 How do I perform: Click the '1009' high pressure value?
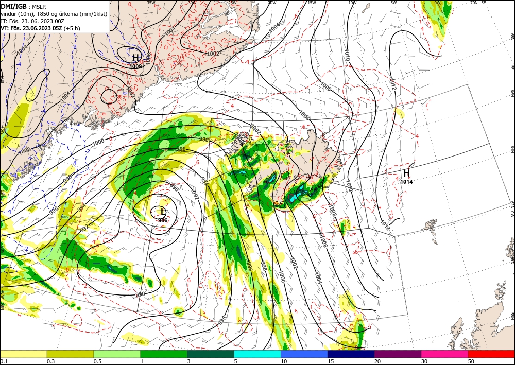click(x=135, y=66)
